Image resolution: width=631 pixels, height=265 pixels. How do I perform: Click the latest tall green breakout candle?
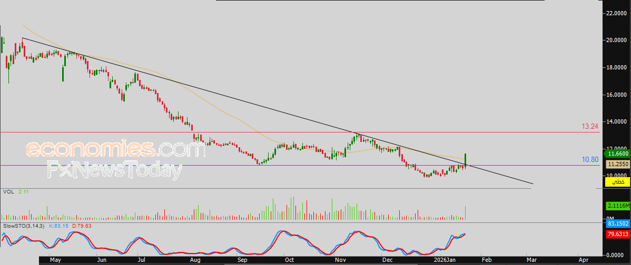click(x=466, y=159)
